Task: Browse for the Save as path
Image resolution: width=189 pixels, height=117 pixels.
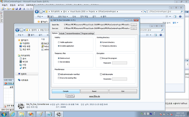Action: (x=134, y=28)
